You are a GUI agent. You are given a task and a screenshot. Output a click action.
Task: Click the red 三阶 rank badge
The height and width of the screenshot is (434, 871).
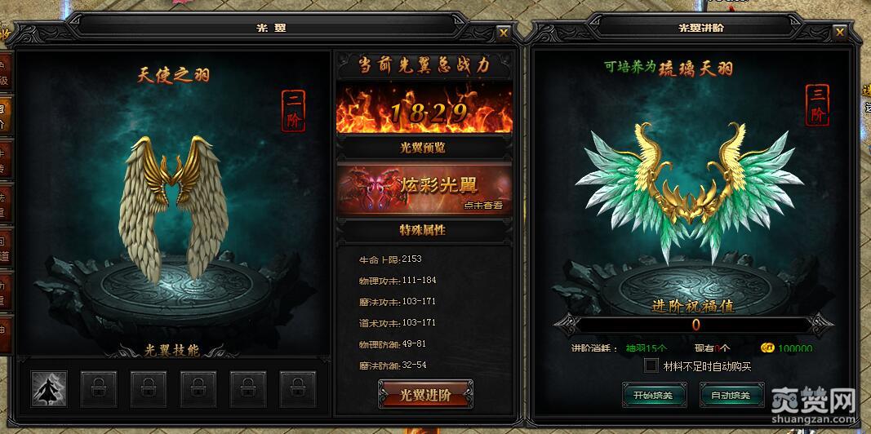(x=817, y=105)
